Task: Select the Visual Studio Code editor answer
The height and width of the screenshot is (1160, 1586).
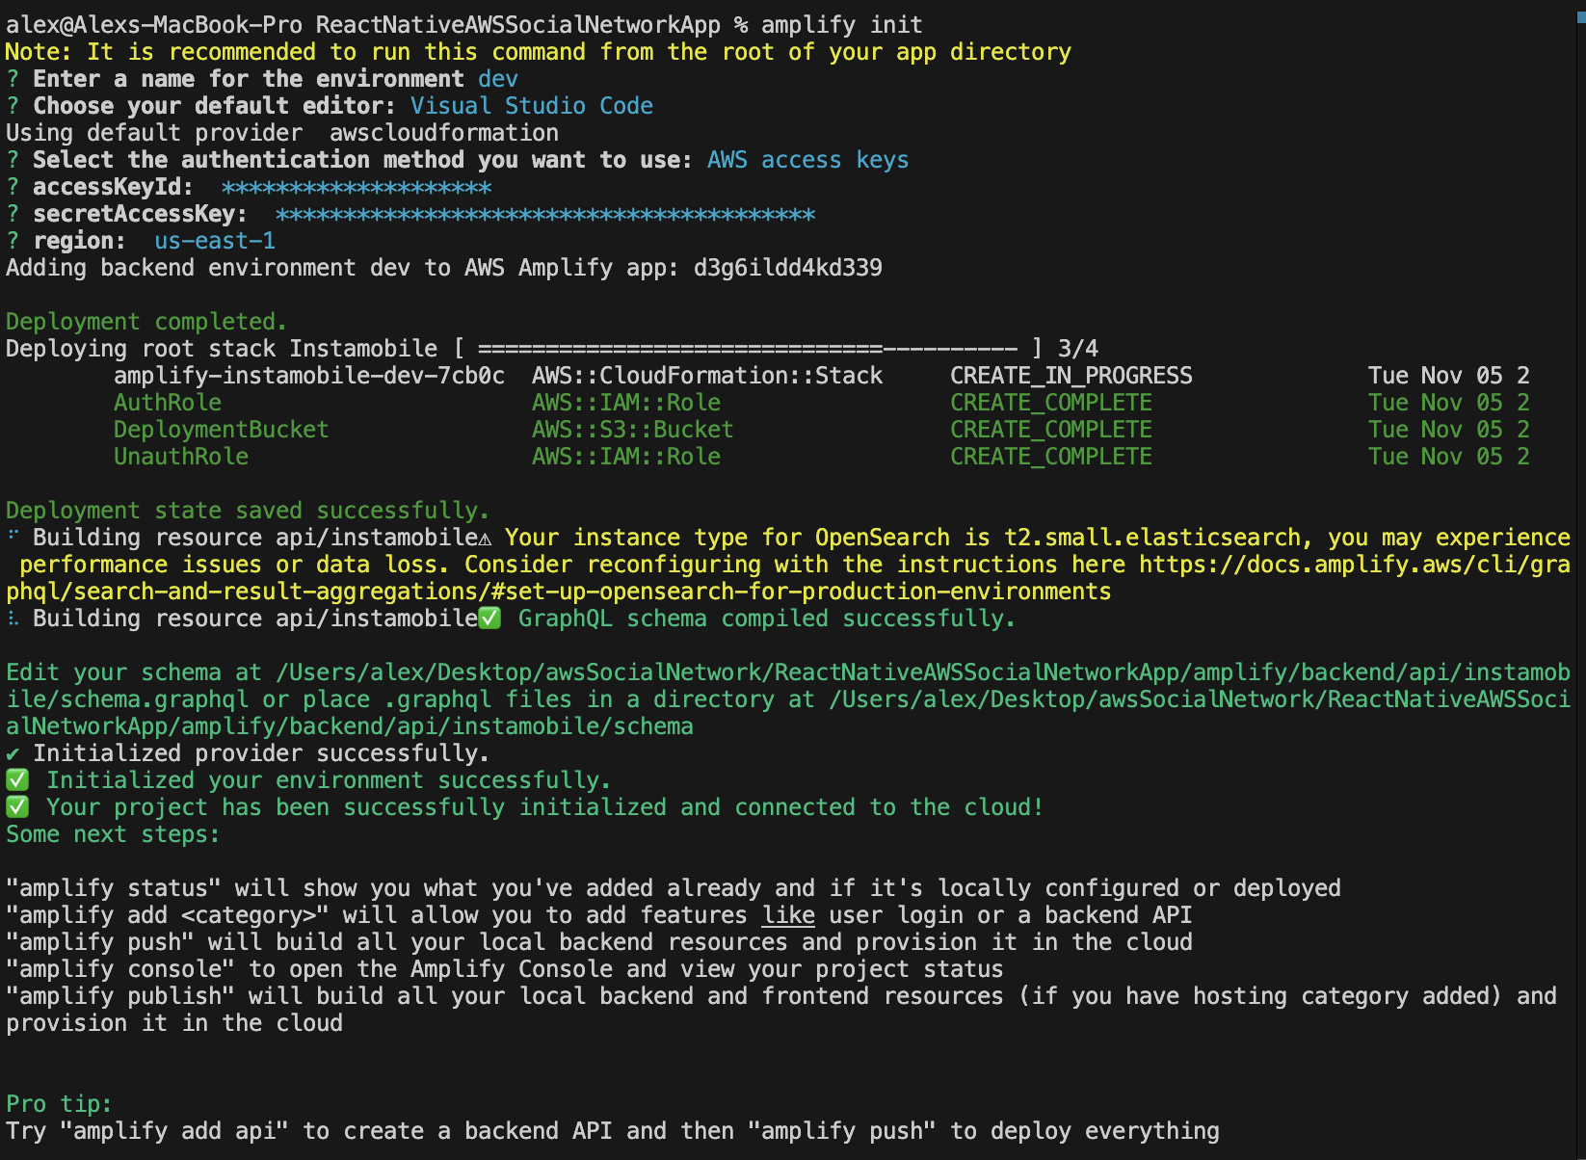Action: pos(531,106)
